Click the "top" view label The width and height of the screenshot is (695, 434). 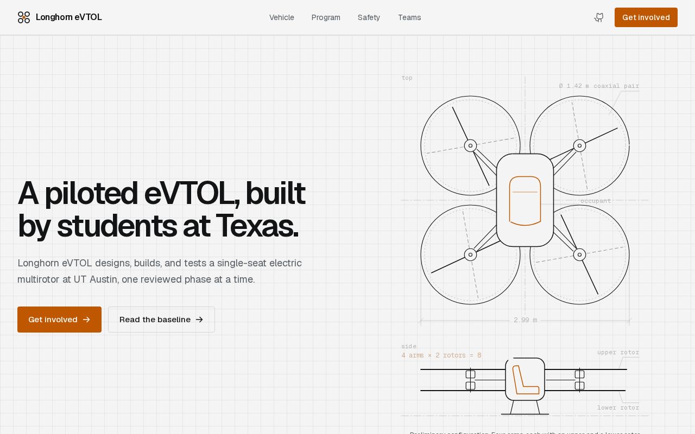tap(407, 78)
